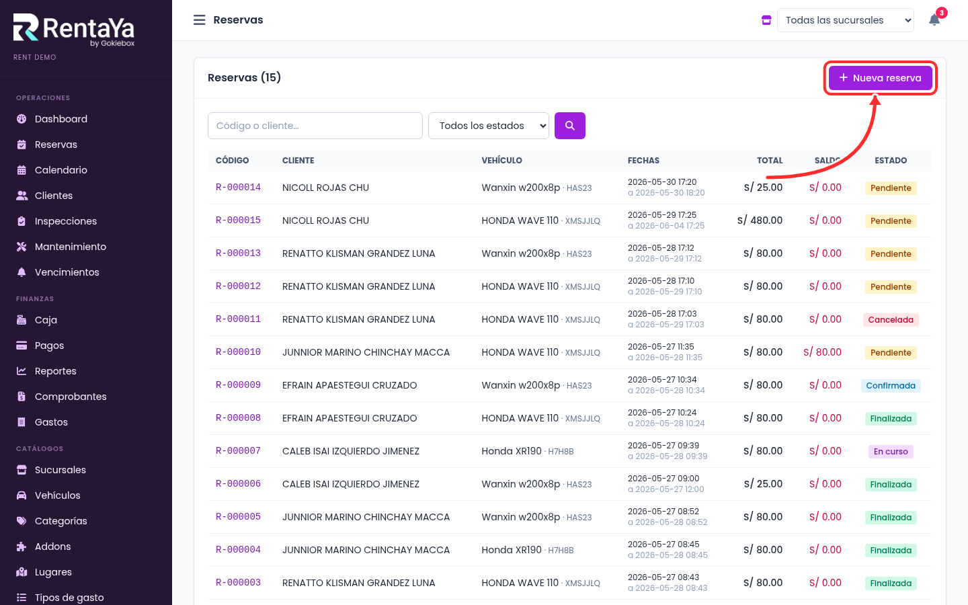Click the Reportes chart icon
968x605 pixels.
(x=22, y=371)
